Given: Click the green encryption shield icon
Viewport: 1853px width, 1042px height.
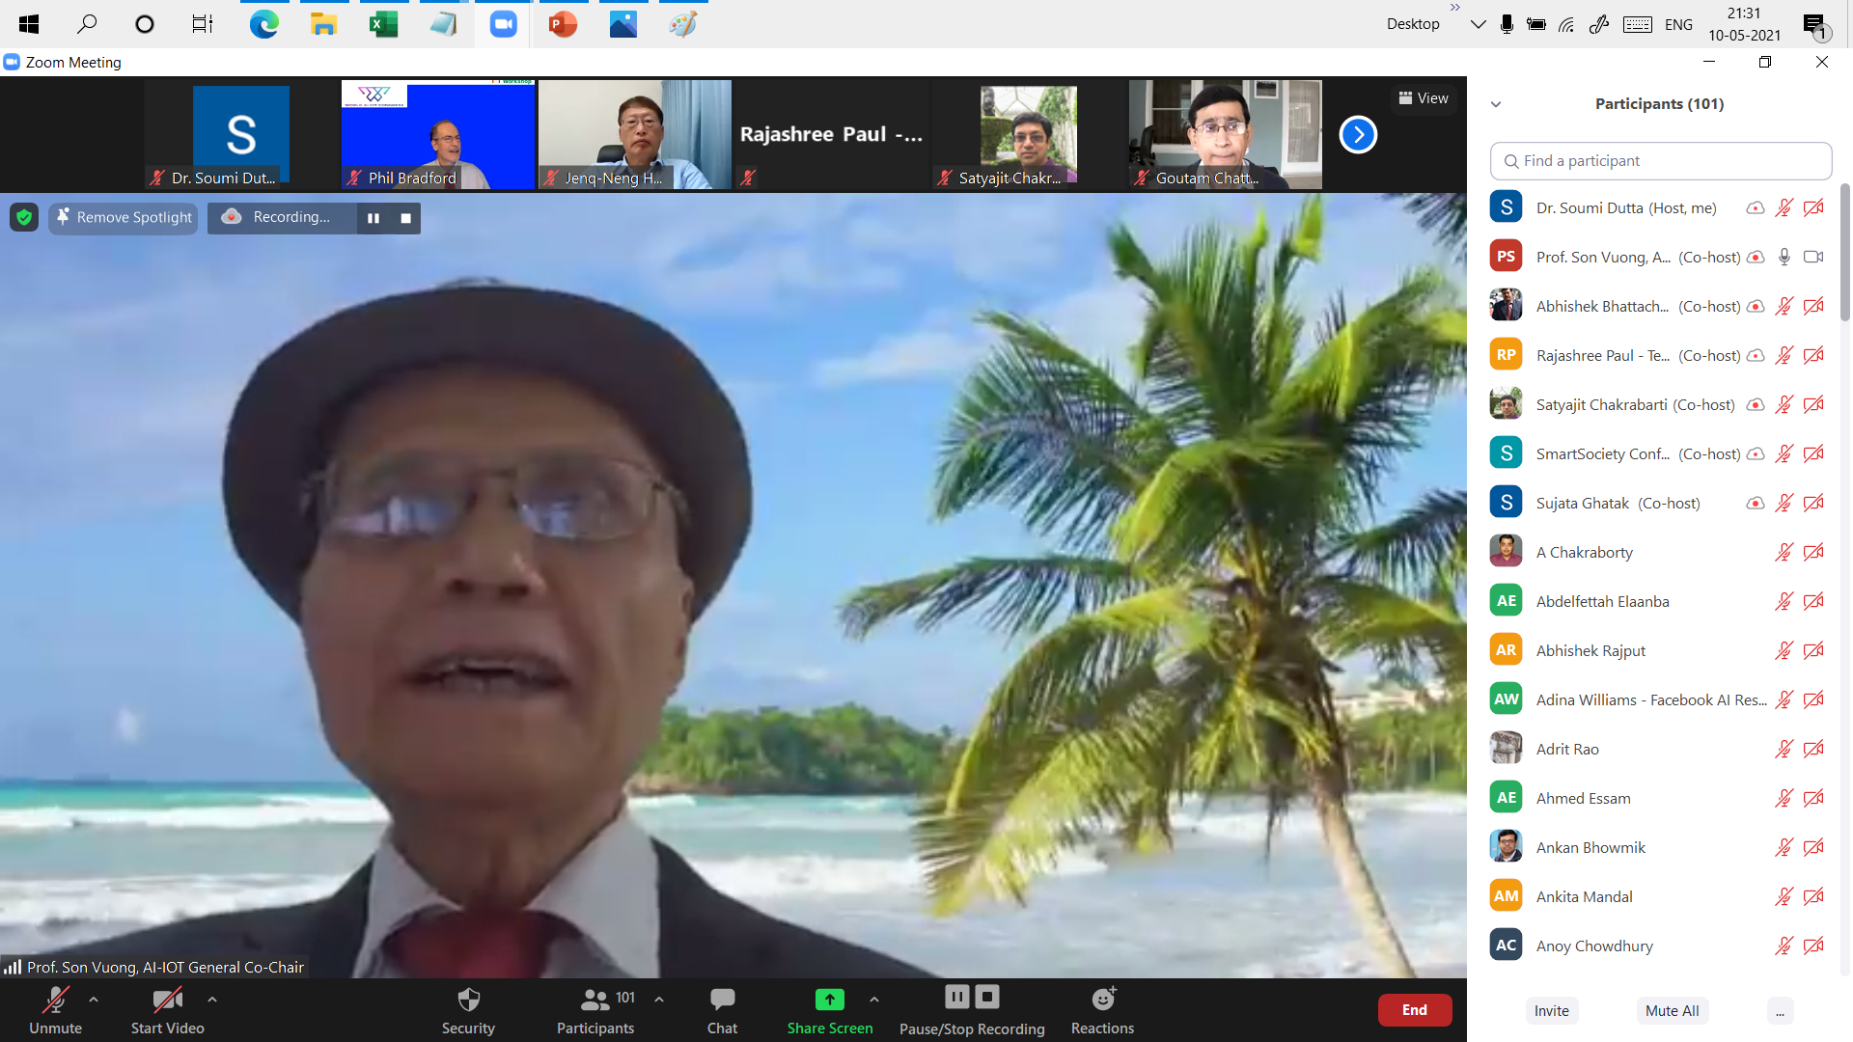Looking at the screenshot, I should tap(24, 218).
